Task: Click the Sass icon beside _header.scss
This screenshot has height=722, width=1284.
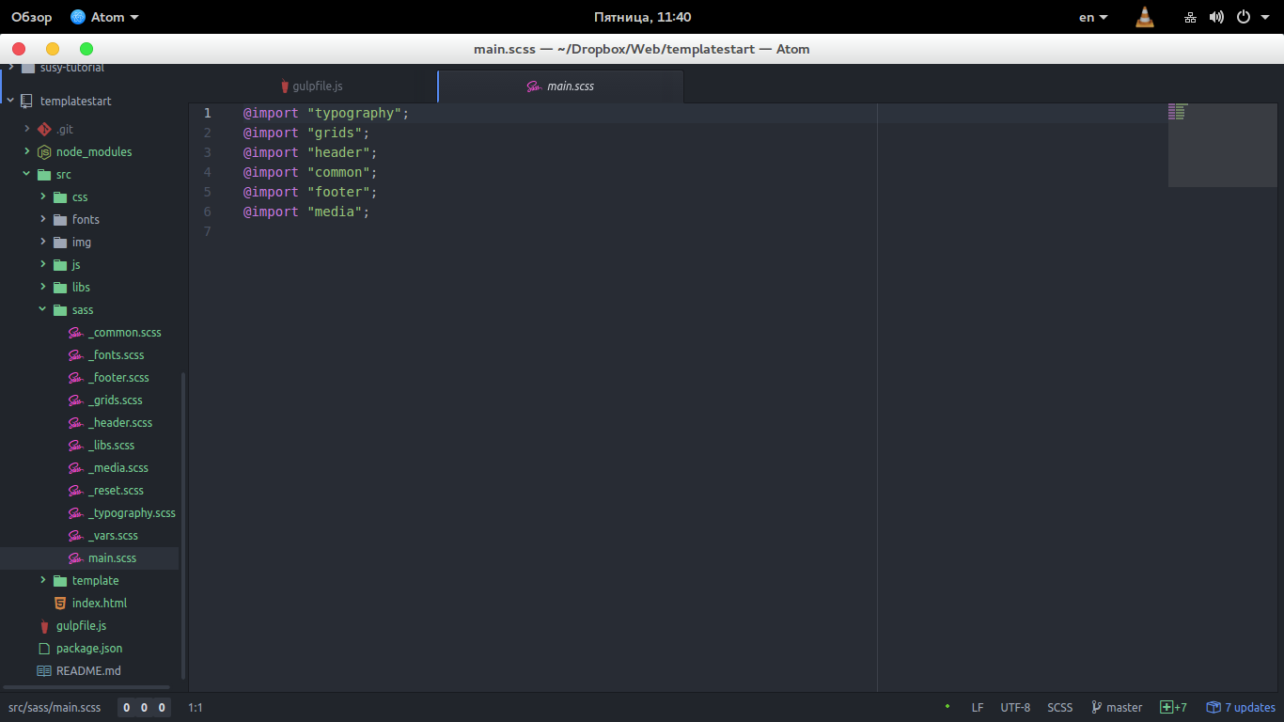Action: click(75, 423)
